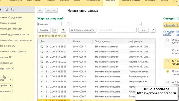Viewport: 179px width, 101px height.
Task: Navigate back with the left arrow
Action: [48, 10]
